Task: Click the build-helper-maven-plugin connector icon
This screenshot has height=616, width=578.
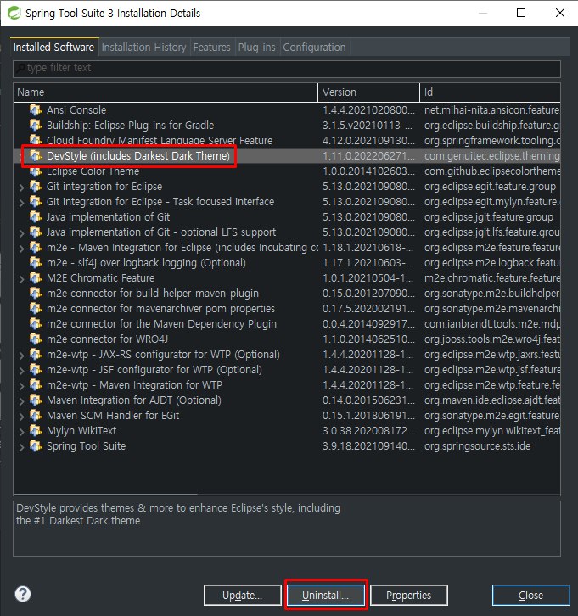Action: (x=36, y=294)
